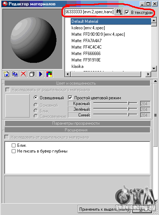Viewport: 159px width, 215px height.
Task: Toggle 'Простой цветовой режим' checkbox
Action: coord(70,98)
